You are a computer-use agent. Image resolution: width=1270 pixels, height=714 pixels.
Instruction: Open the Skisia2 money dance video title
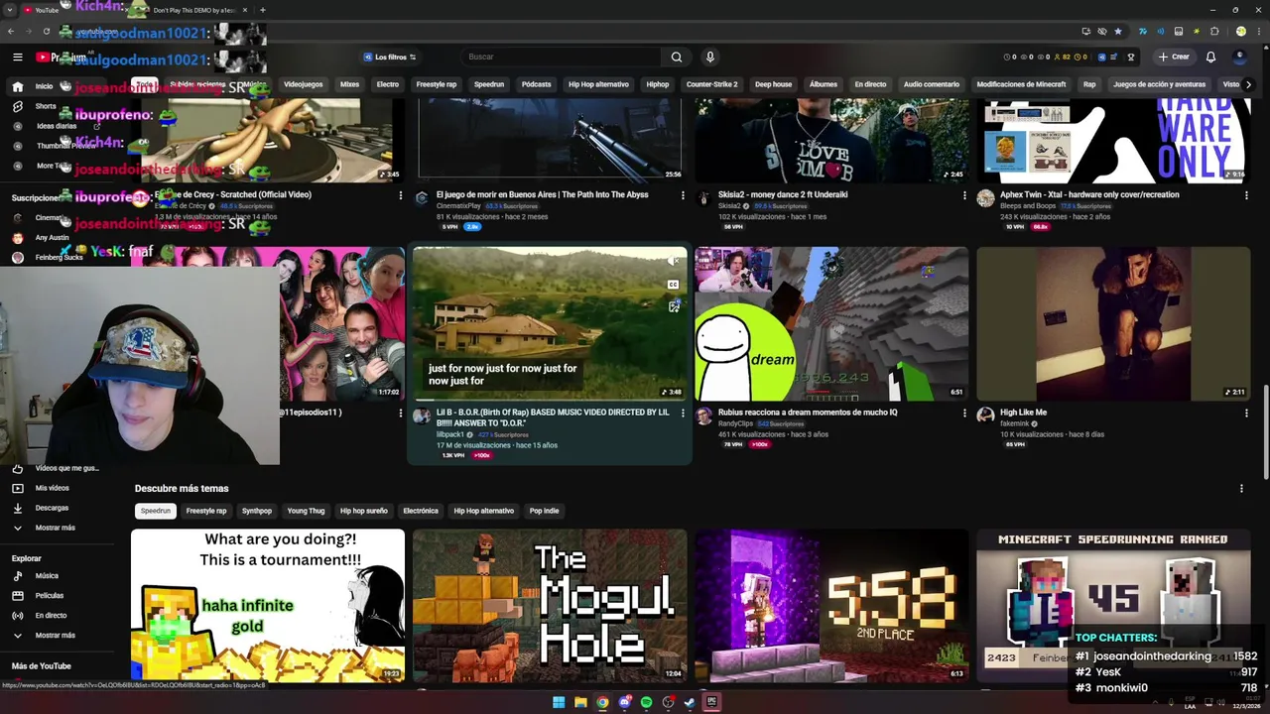pos(783,194)
